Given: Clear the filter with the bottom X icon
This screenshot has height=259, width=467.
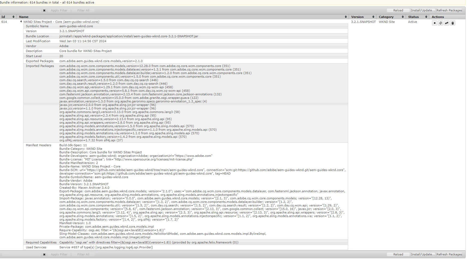Looking at the screenshot, I should [44, 254].
